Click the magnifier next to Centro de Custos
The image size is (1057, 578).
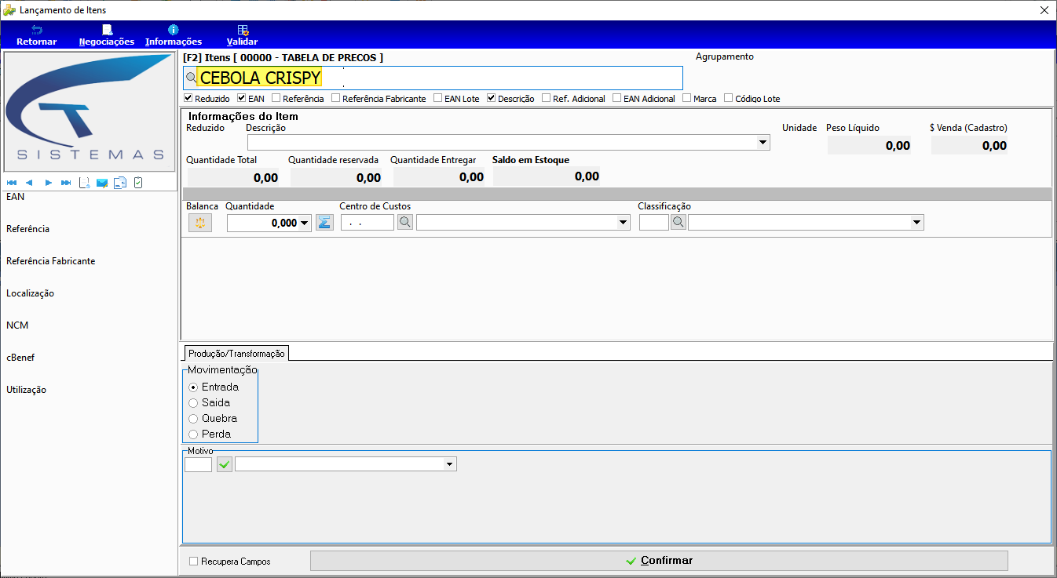(x=404, y=223)
